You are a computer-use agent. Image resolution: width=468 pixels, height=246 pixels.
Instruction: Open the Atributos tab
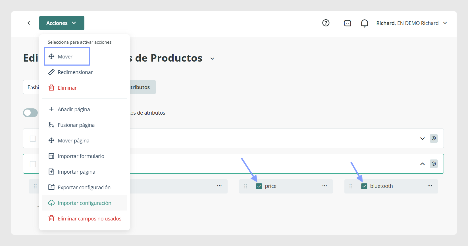[x=142, y=87]
